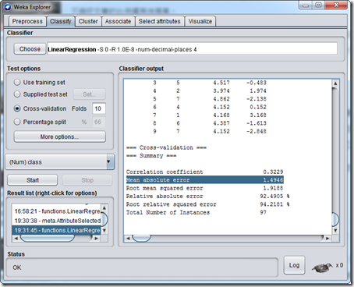
Task: Click classifier output horizontal scroll right arrow
Action: tap(327, 238)
